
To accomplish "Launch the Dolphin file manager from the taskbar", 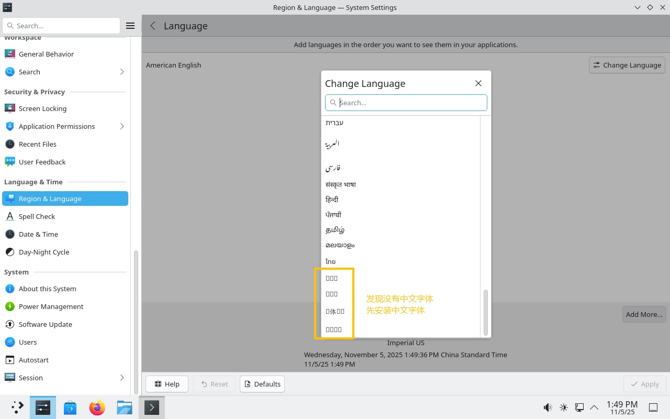I will (124, 407).
